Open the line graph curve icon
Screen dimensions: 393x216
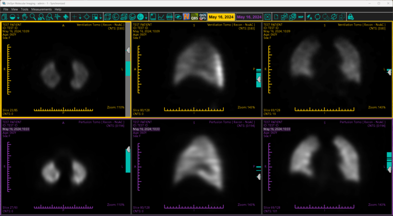point(161,17)
